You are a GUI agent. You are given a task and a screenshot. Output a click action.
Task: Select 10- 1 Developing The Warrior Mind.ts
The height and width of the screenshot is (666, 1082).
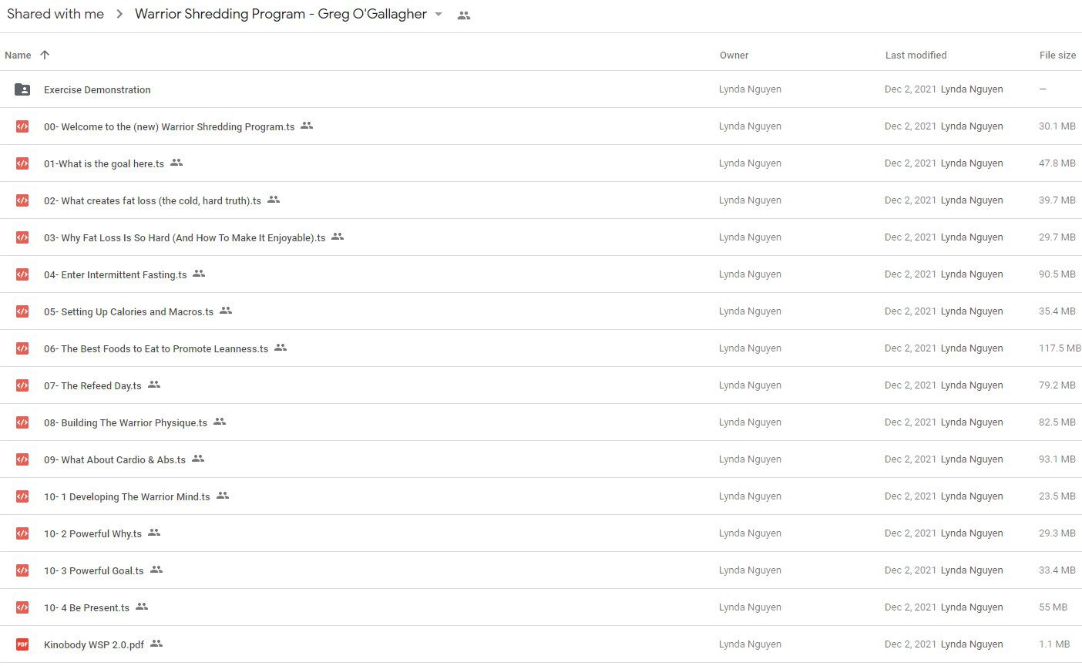pyautogui.click(x=127, y=497)
